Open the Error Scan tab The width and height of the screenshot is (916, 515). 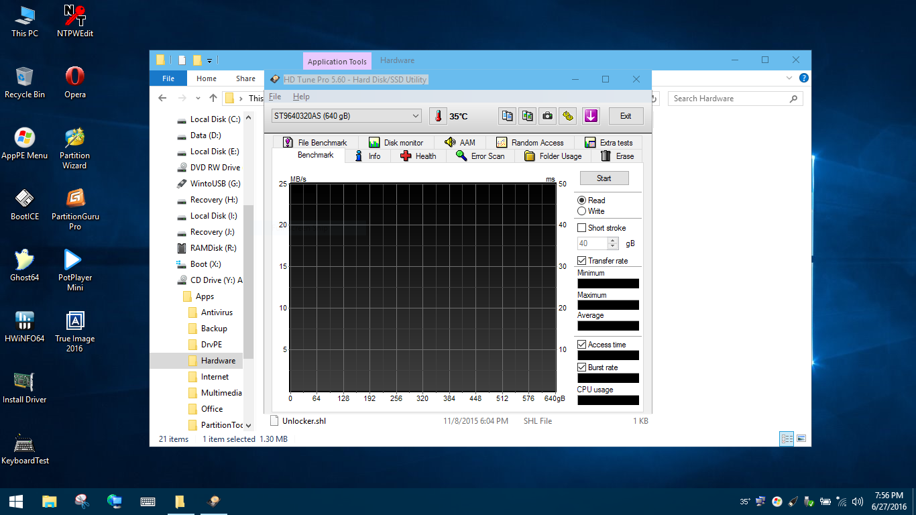click(479, 156)
